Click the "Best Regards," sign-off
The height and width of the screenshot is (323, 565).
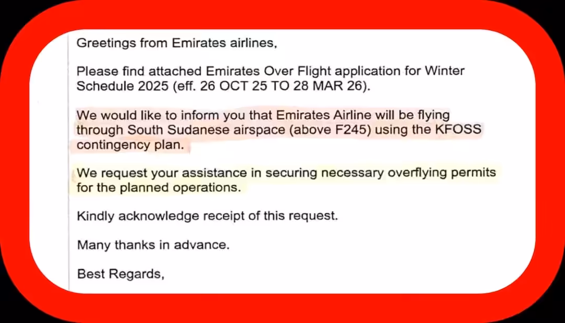[x=121, y=273]
